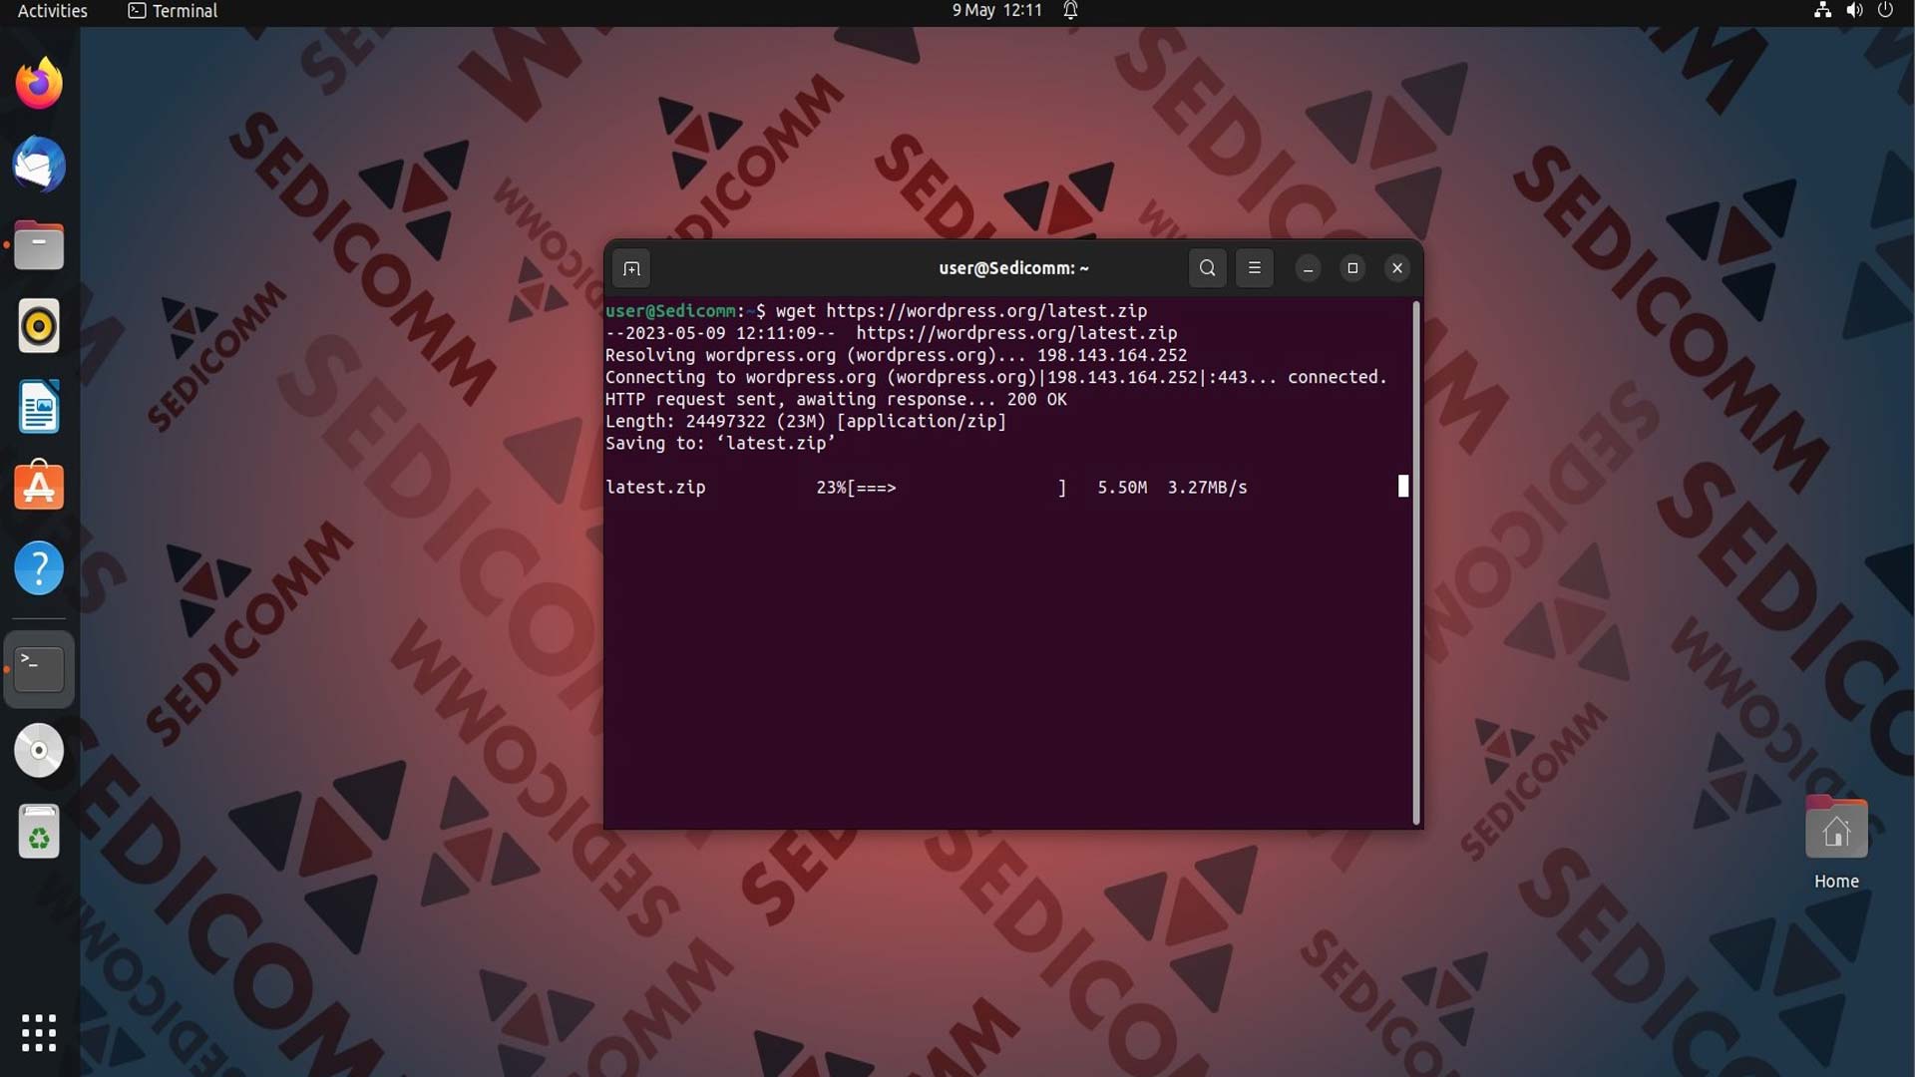
Task: Click the terminal title 'user@Sedicomm: ~'
Action: click(1013, 268)
